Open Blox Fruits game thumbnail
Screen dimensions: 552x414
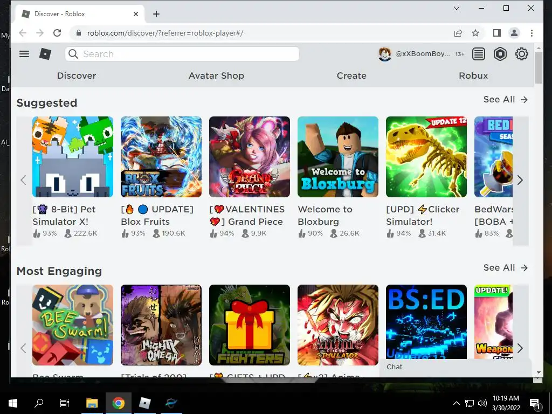161,157
